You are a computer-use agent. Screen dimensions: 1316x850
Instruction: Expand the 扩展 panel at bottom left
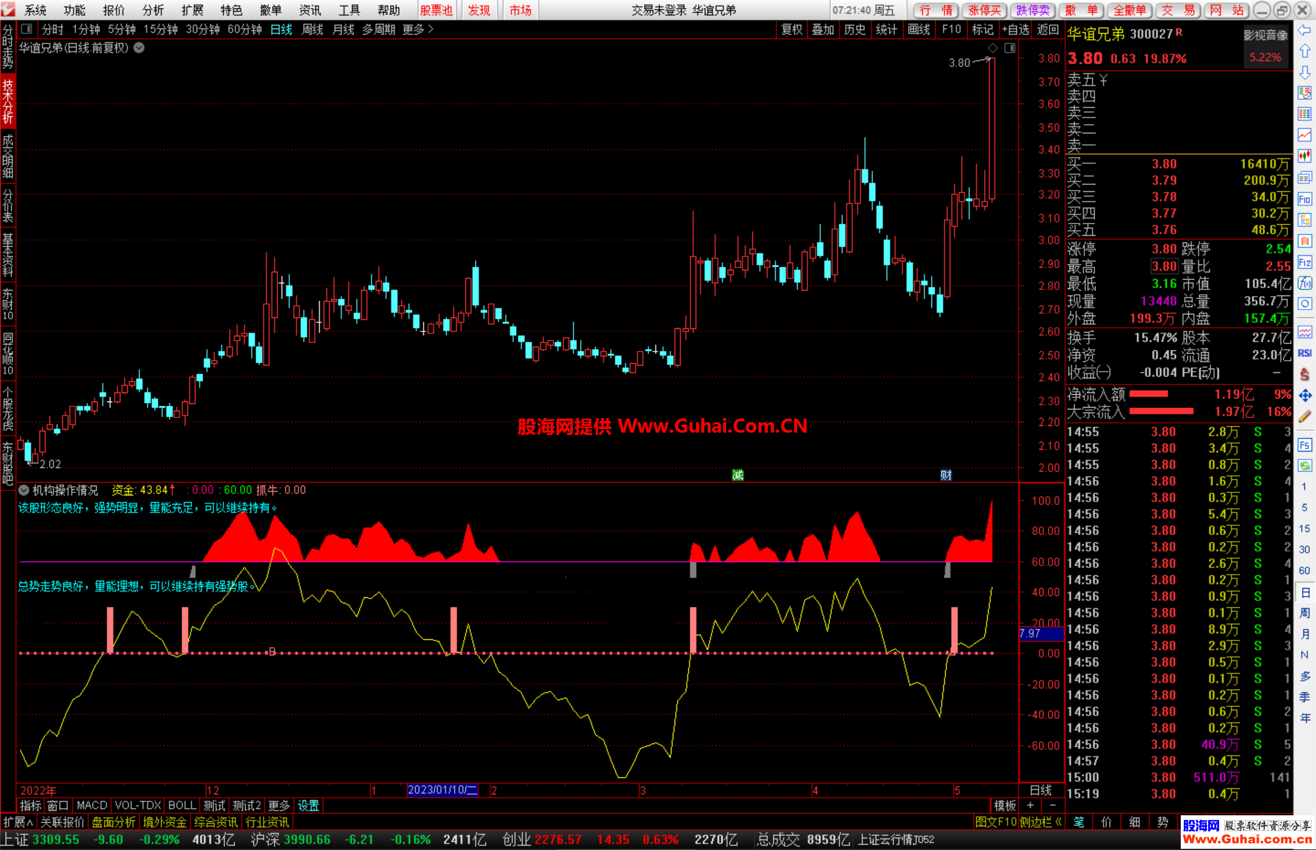tap(18, 822)
